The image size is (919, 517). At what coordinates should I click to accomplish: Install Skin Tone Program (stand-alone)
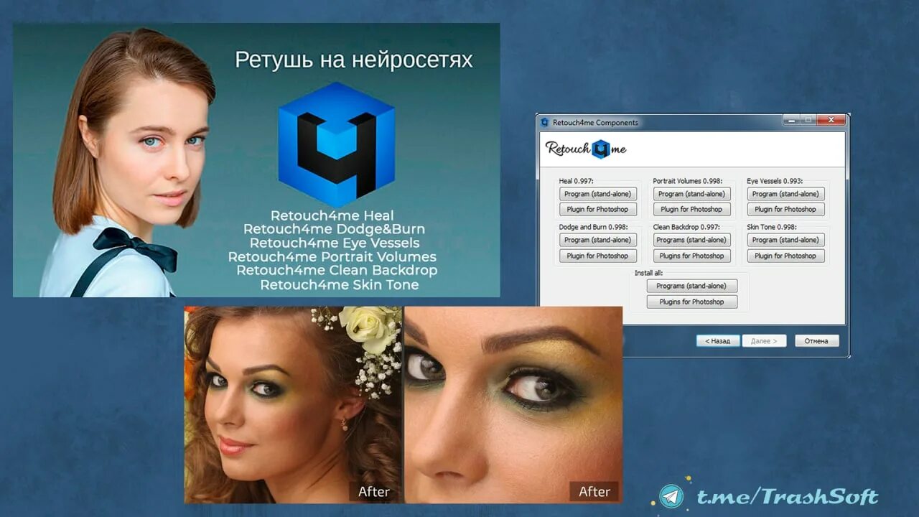point(785,240)
